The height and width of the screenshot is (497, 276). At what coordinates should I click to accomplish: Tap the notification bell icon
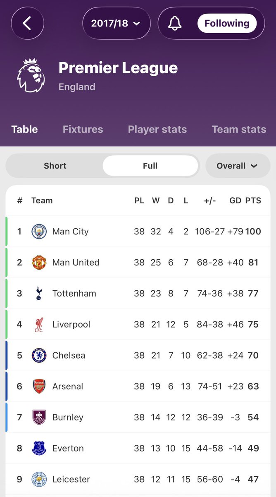[175, 23]
